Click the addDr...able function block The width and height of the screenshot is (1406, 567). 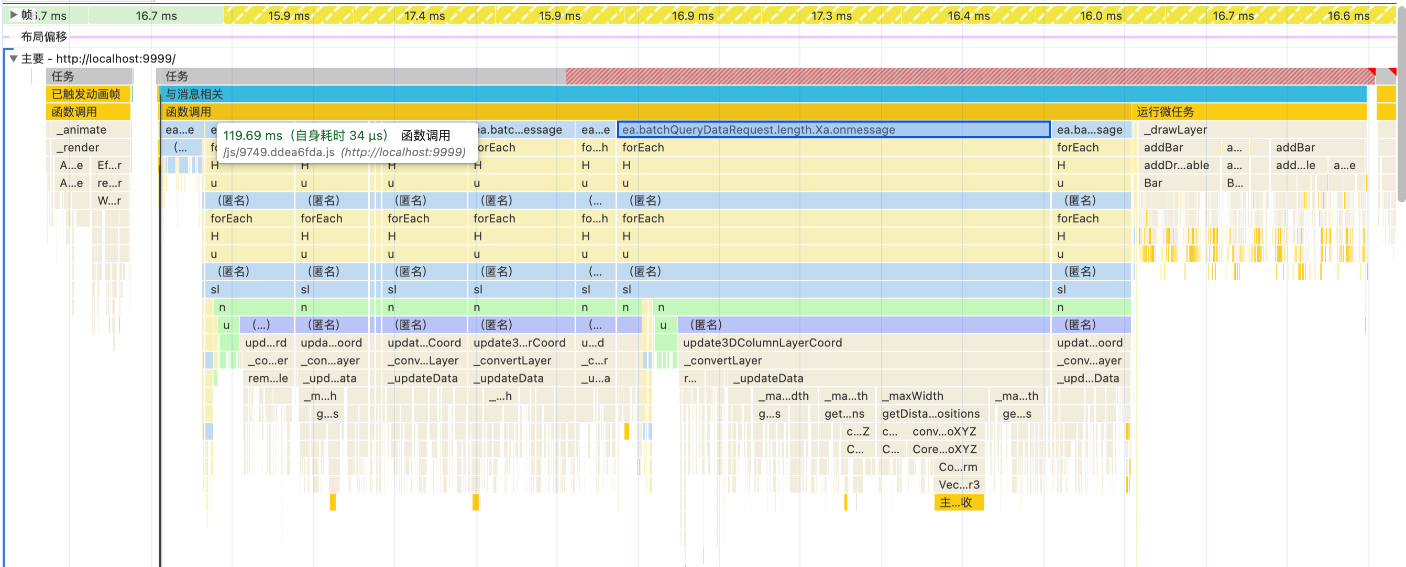pyautogui.click(x=1176, y=166)
